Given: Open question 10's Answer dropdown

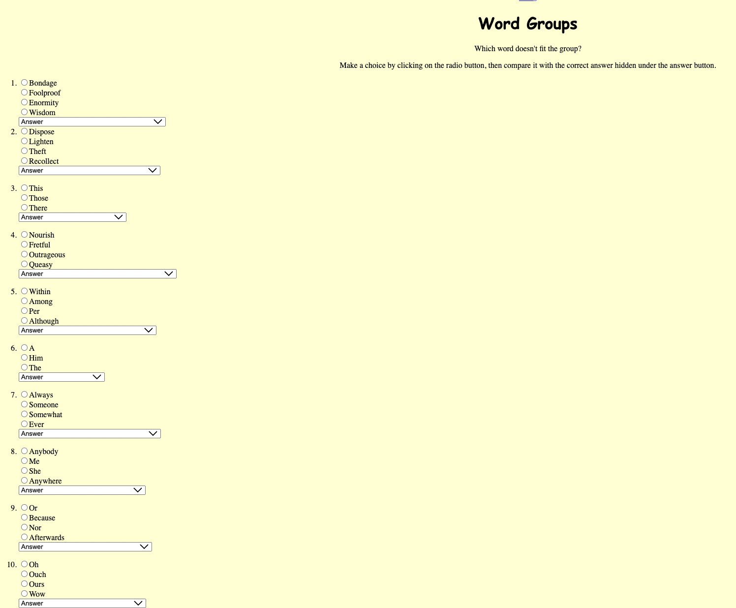Looking at the screenshot, I should (82, 603).
